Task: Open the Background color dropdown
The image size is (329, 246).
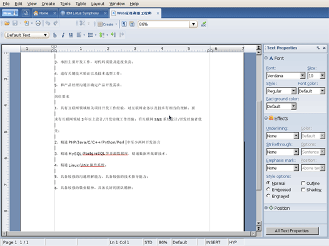Action: coord(293,106)
